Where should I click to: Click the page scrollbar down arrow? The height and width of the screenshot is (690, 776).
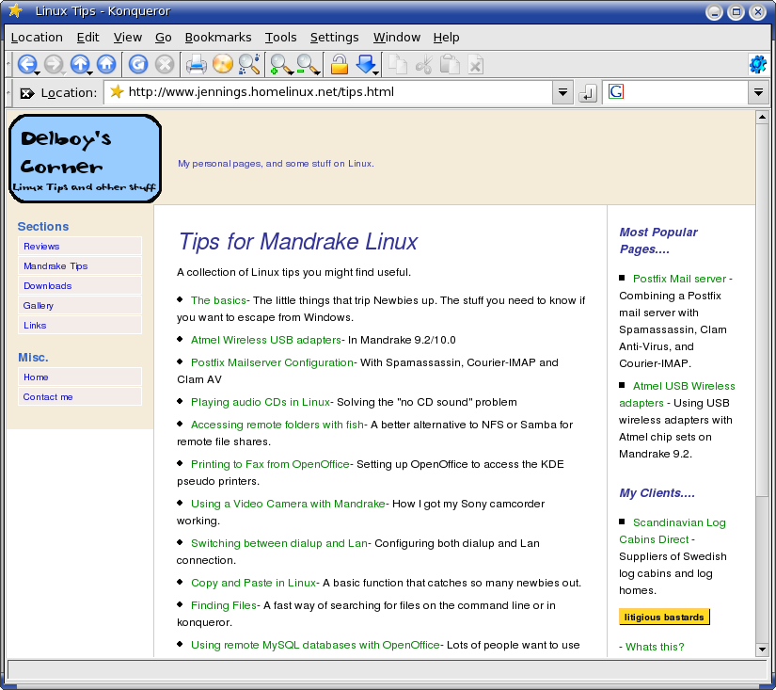coord(762,649)
